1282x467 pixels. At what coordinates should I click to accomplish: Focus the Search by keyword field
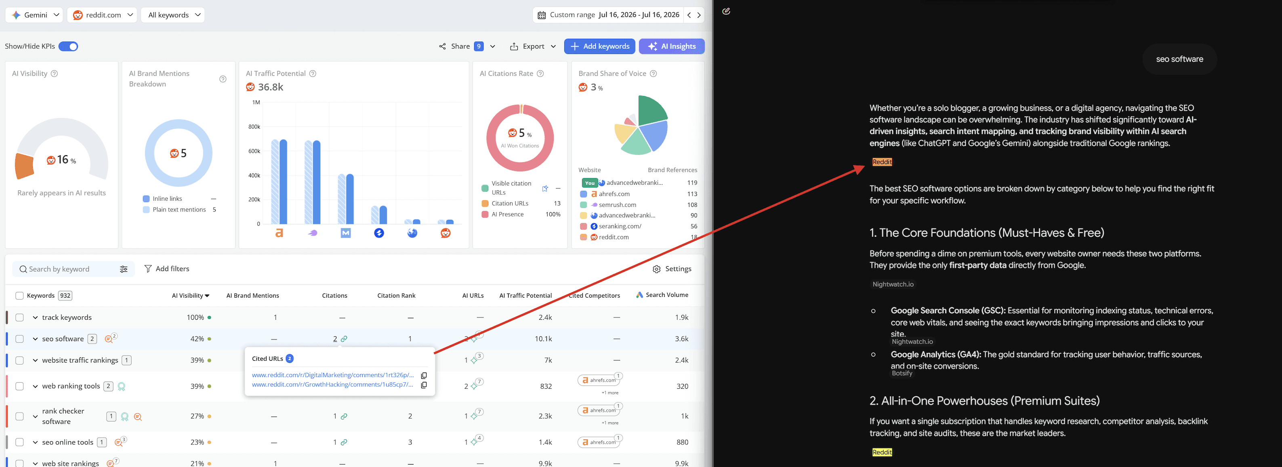click(73, 269)
